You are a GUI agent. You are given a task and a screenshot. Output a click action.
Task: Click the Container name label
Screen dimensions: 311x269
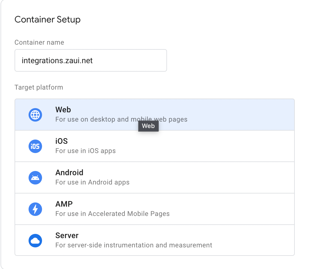click(39, 42)
